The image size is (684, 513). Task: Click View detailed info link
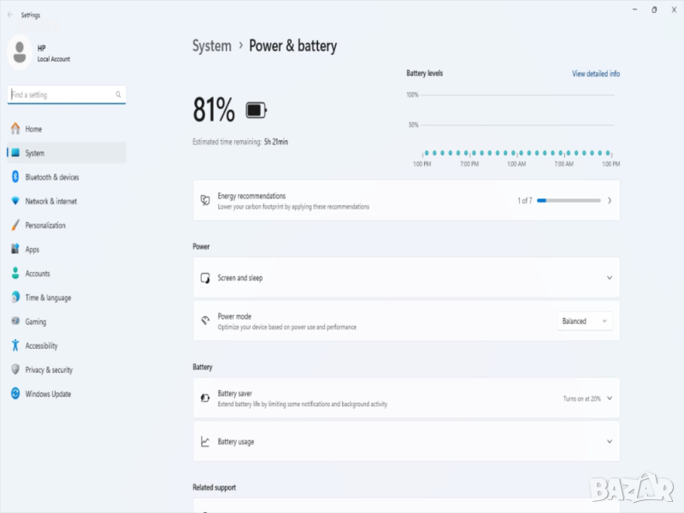(x=595, y=74)
